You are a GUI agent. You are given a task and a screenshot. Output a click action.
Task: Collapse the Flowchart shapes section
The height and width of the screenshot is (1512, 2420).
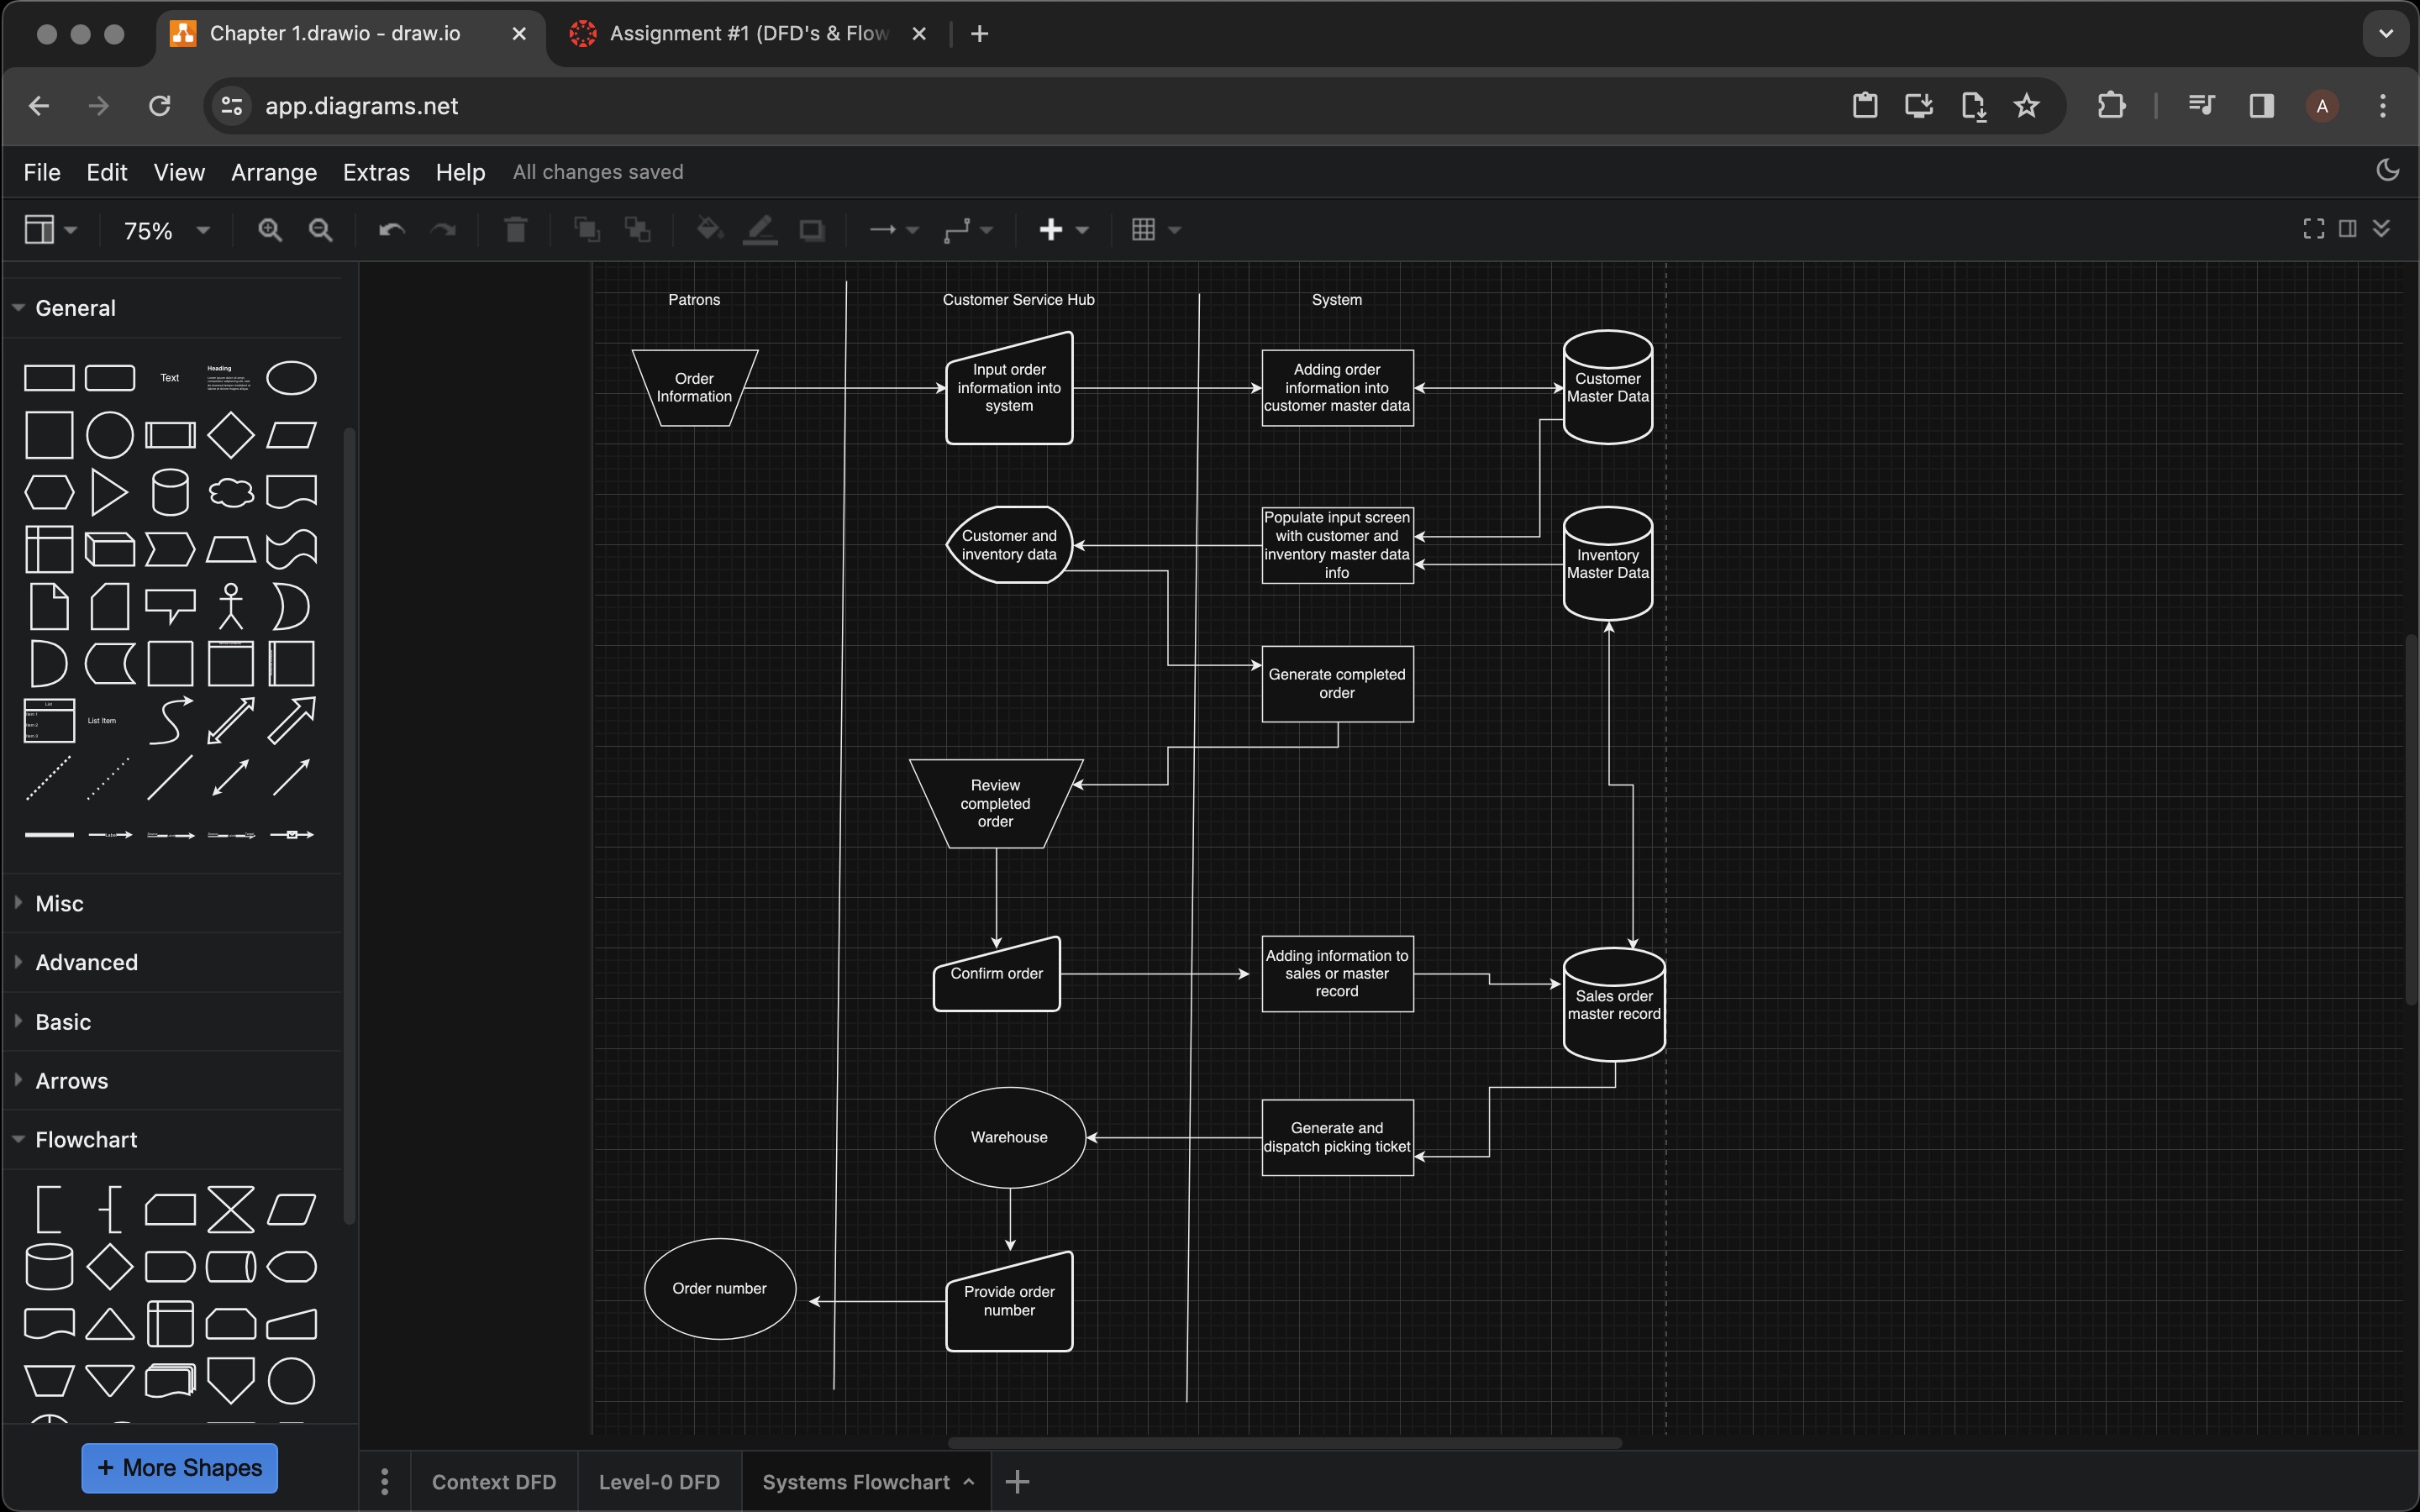pyautogui.click(x=86, y=1139)
